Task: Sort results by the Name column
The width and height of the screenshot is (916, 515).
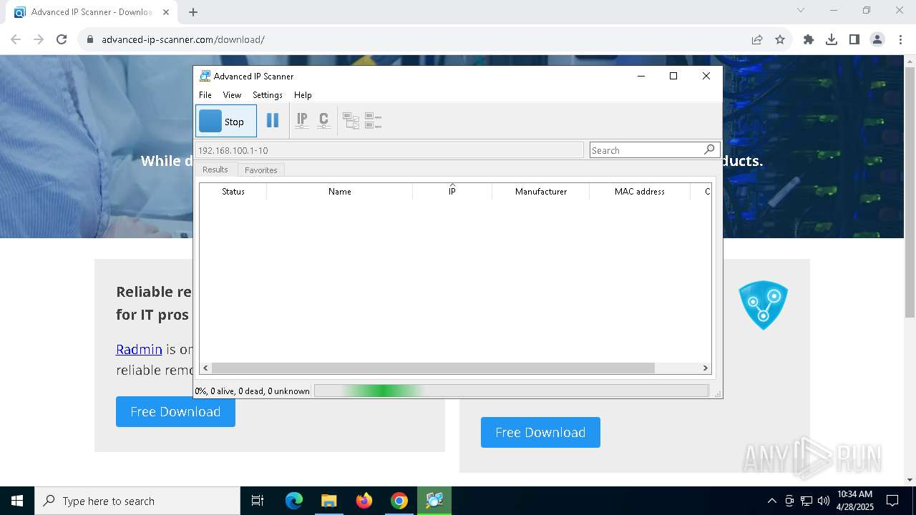Action: pos(340,192)
